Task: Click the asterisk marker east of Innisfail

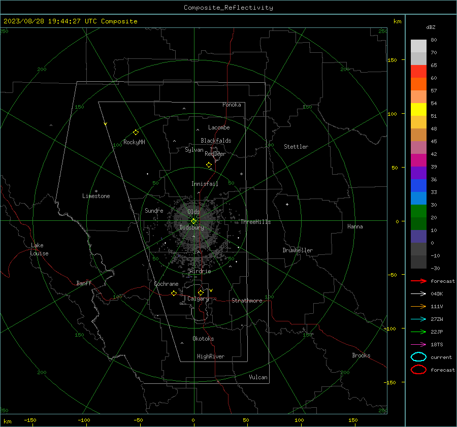Action: [x=241, y=174]
